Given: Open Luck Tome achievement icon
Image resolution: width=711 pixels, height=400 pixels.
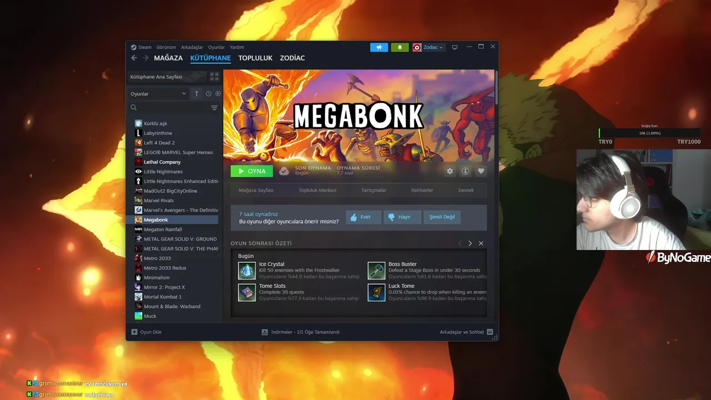Looking at the screenshot, I should 377,292.
